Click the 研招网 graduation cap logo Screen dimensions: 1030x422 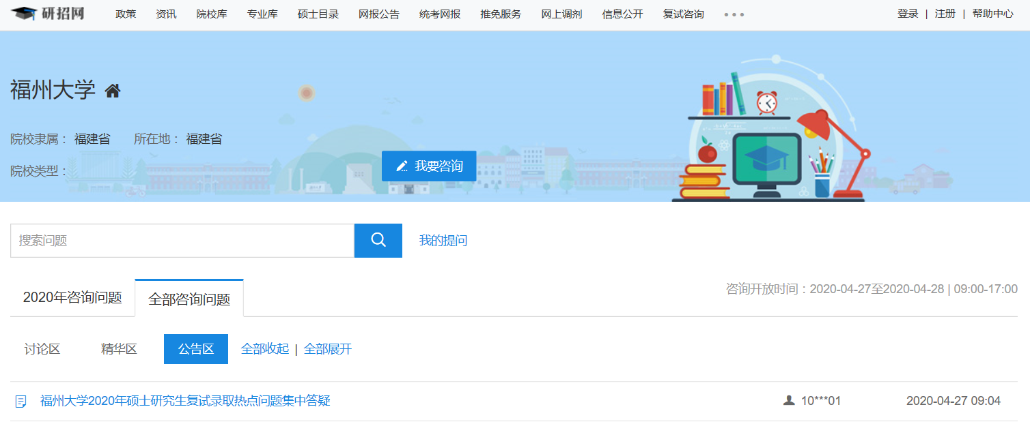(25, 14)
